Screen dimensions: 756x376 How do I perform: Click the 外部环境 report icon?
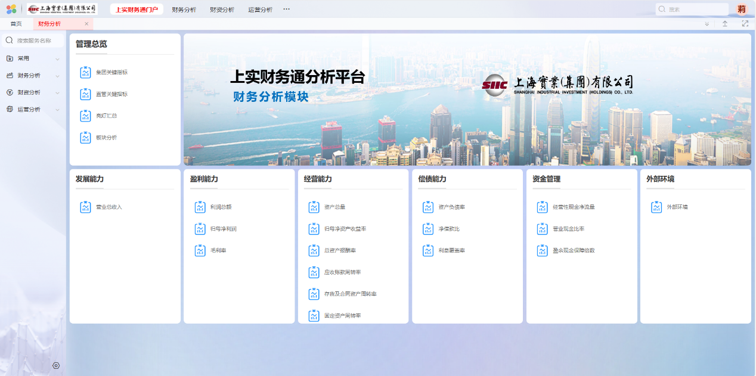coord(656,207)
